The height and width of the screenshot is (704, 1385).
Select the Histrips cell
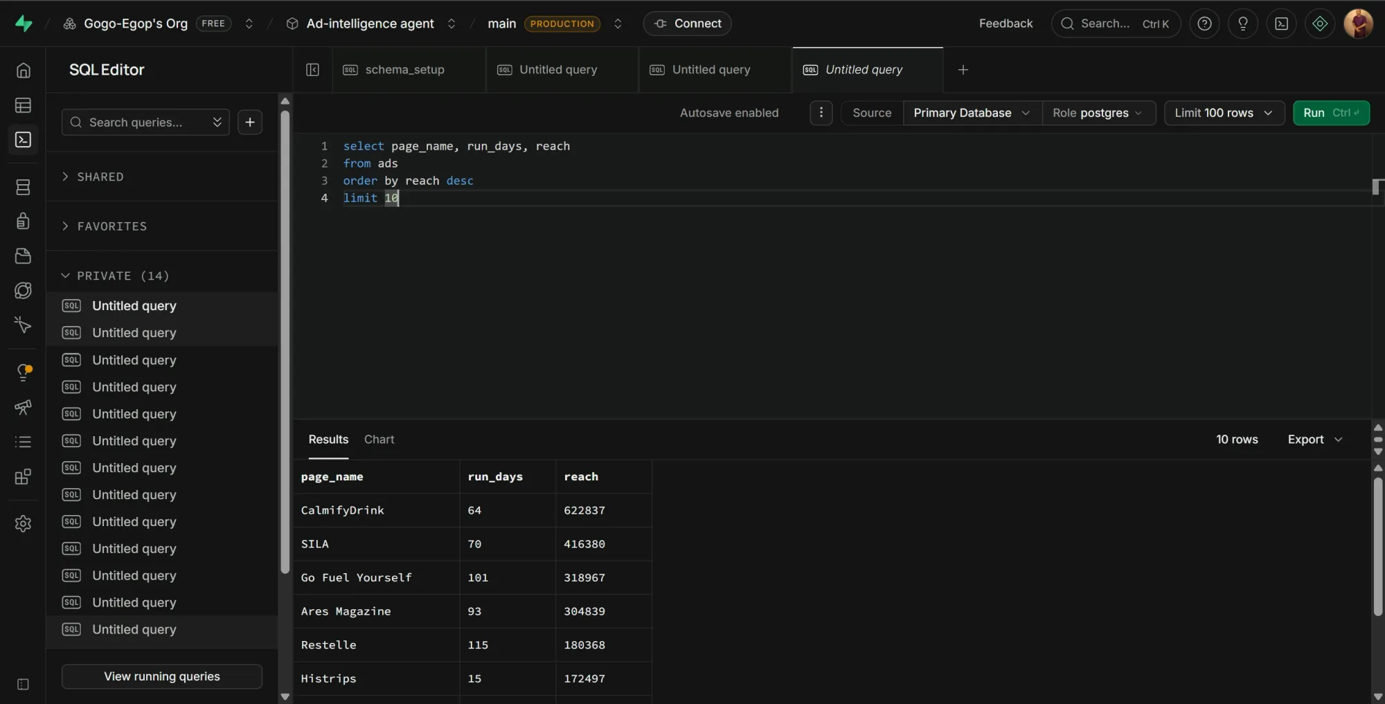377,679
